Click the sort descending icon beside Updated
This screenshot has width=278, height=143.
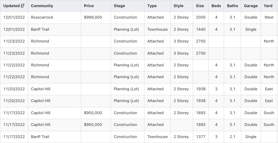click(x=23, y=6)
